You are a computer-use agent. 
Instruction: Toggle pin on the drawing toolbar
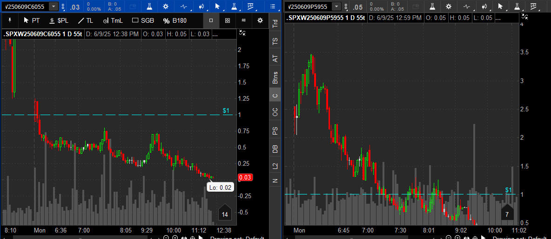[x=10, y=20]
